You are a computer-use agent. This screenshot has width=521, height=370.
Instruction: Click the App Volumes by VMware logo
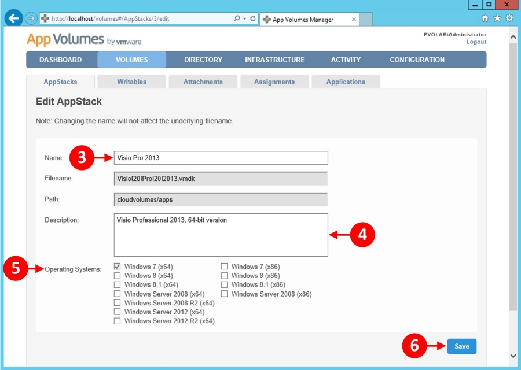pos(84,39)
